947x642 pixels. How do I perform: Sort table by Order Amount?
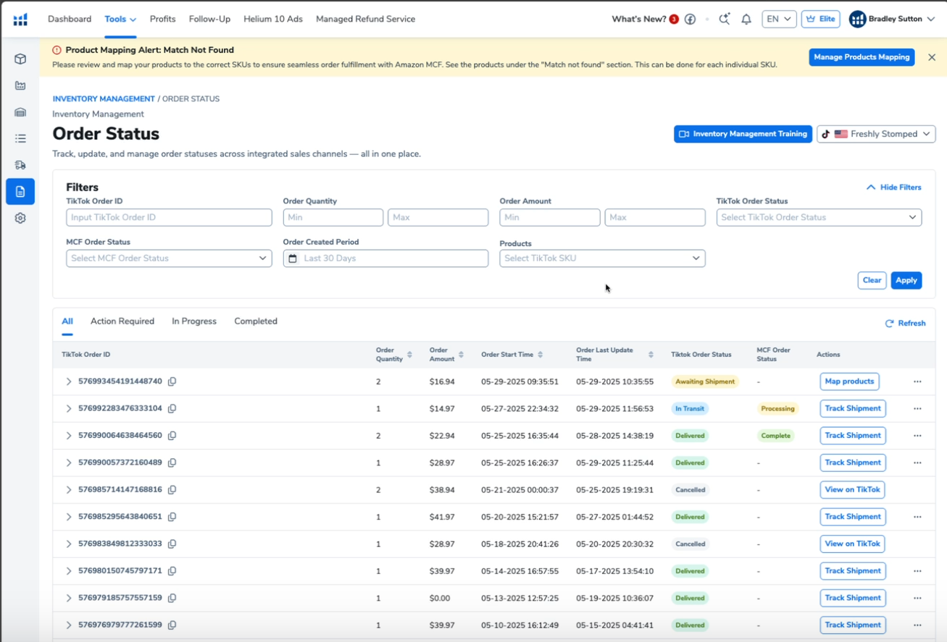coord(461,355)
